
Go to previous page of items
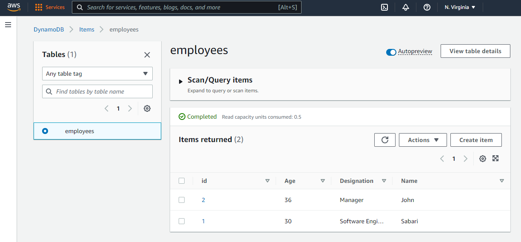tap(442, 159)
